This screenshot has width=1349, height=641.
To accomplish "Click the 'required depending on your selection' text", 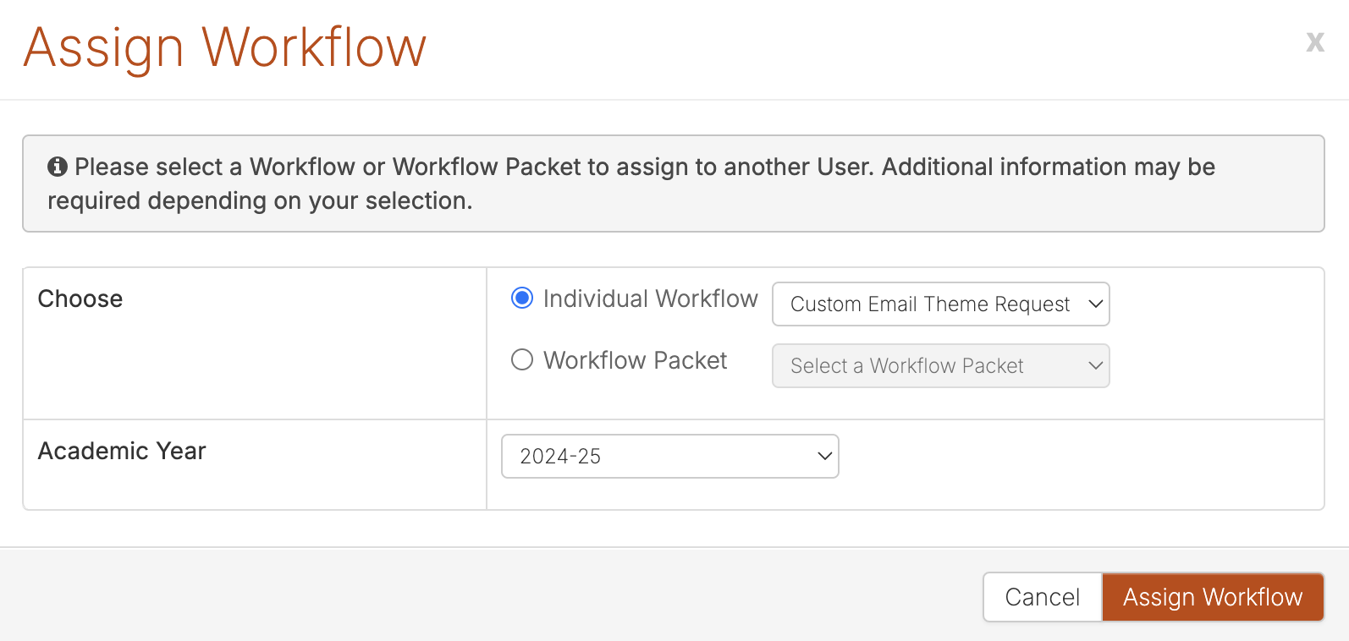I will point(260,200).
